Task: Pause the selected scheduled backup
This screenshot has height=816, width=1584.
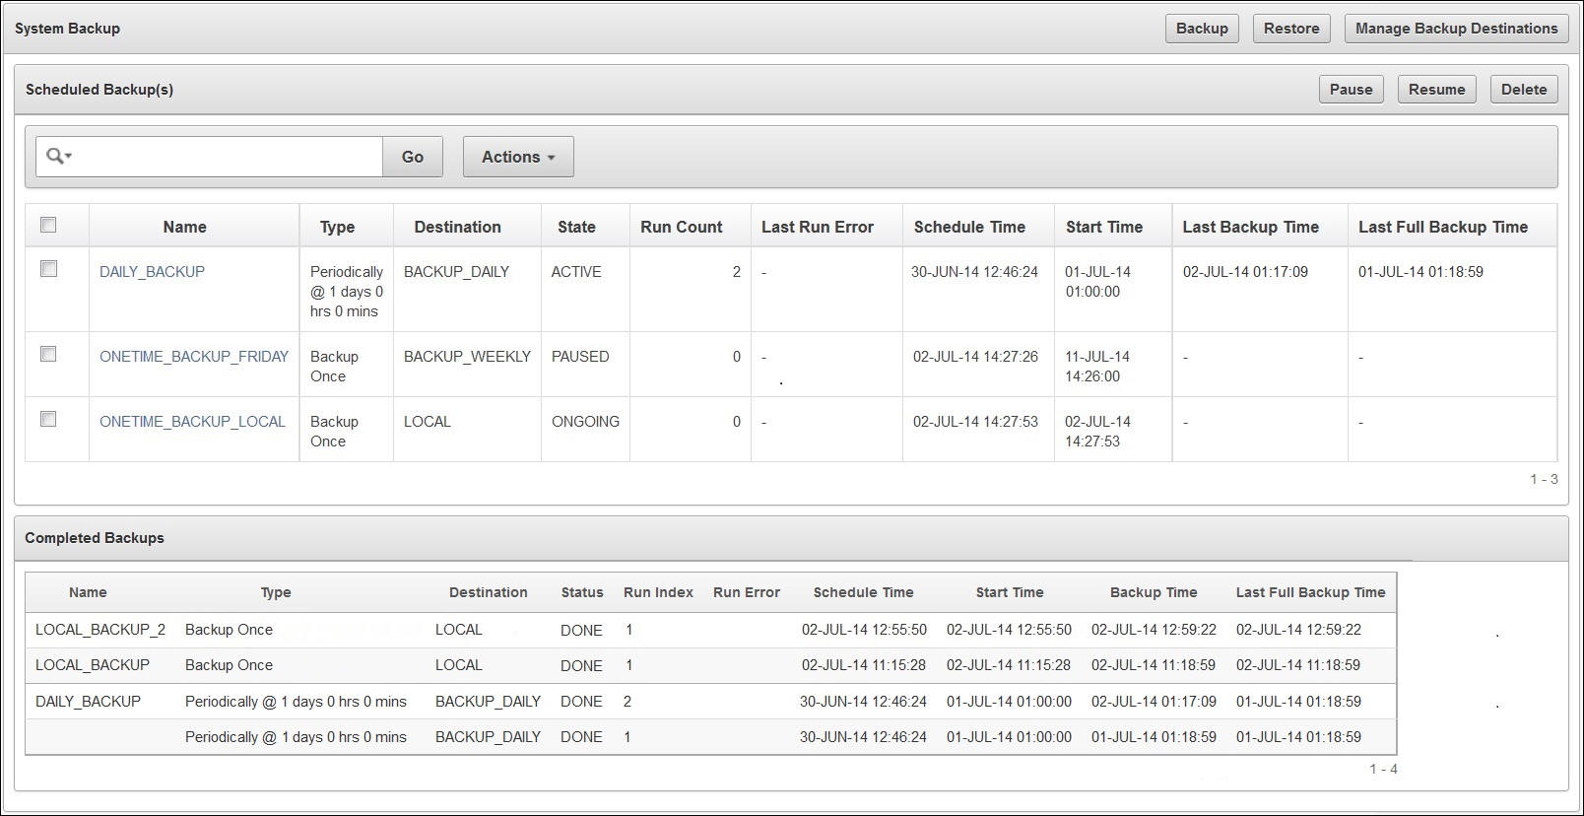Action: pos(1352,89)
